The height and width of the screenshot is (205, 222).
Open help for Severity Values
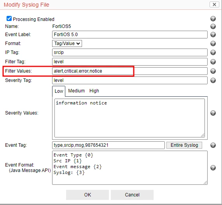click(x=213, y=113)
